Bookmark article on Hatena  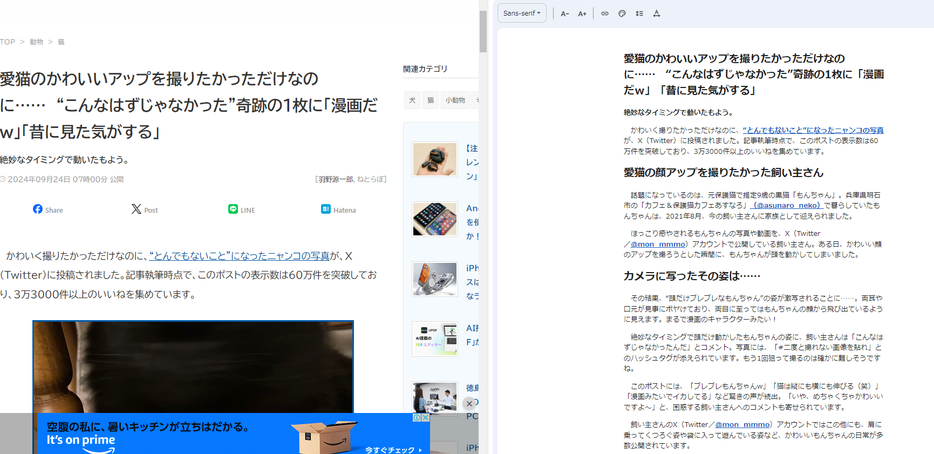pos(338,209)
